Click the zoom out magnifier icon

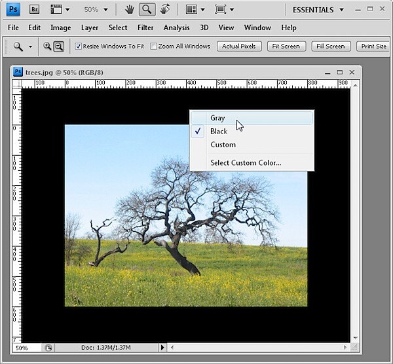(59, 46)
